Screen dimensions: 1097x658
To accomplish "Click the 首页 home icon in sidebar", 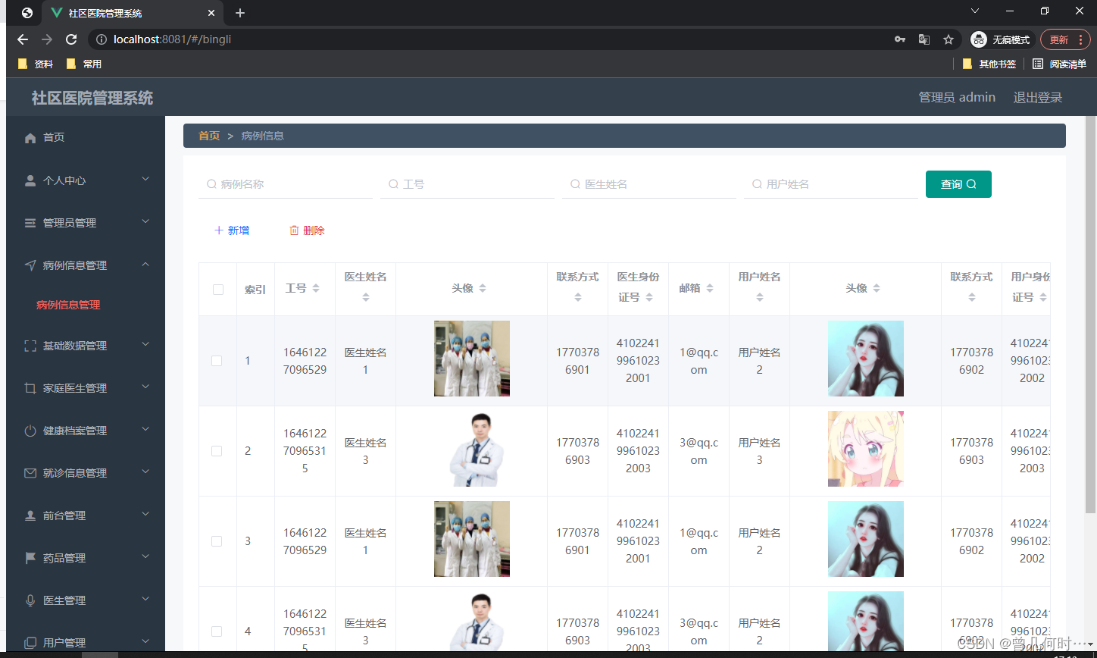I will click(29, 137).
